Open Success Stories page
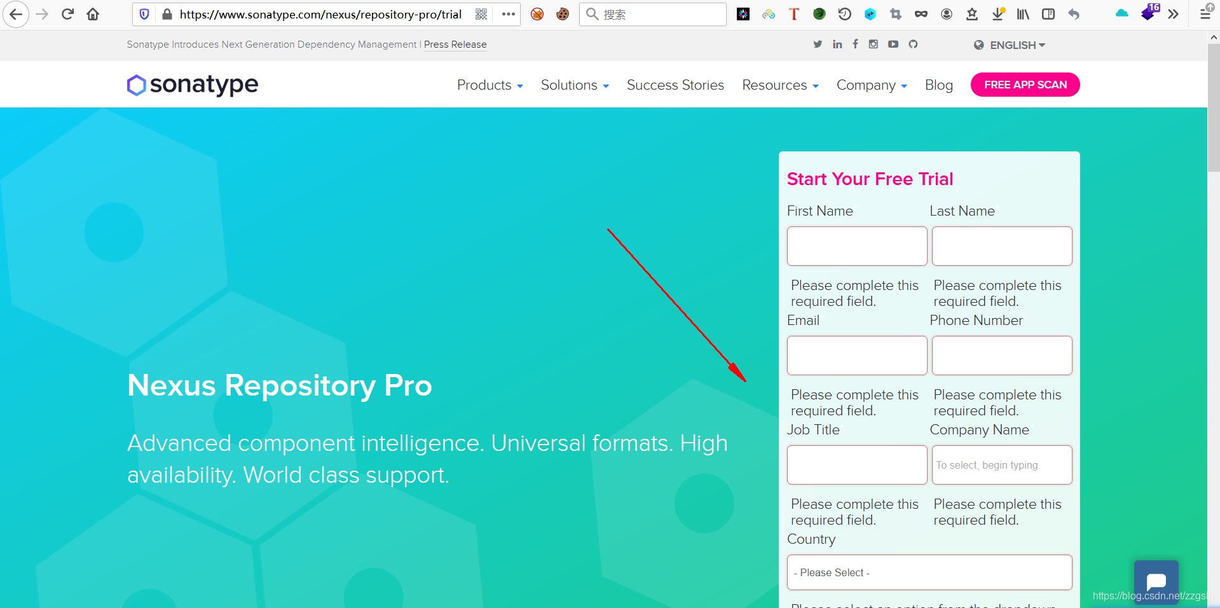 click(675, 85)
